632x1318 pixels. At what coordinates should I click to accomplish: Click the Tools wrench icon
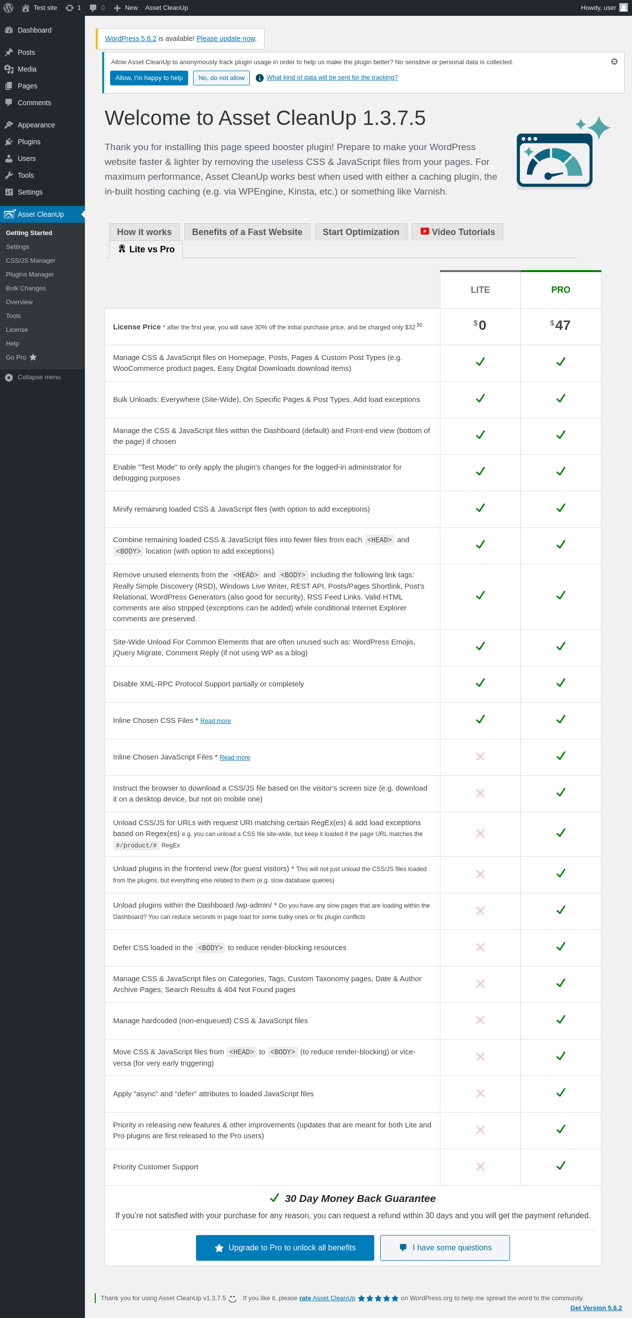[9, 175]
